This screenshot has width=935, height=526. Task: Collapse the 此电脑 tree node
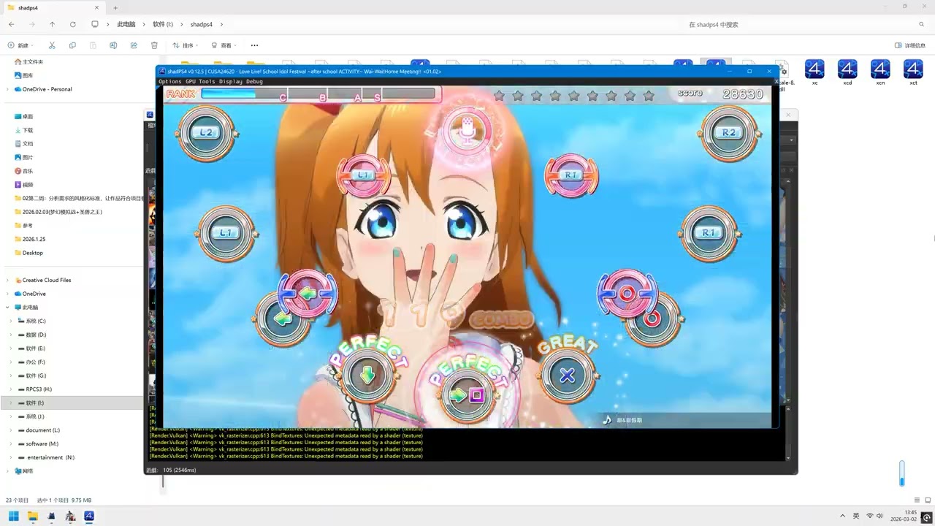click(7, 308)
